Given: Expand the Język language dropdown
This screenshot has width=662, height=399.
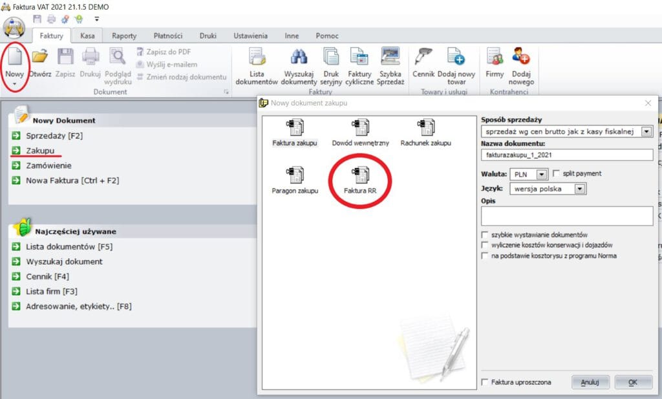Looking at the screenshot, I should coord(579,189).
